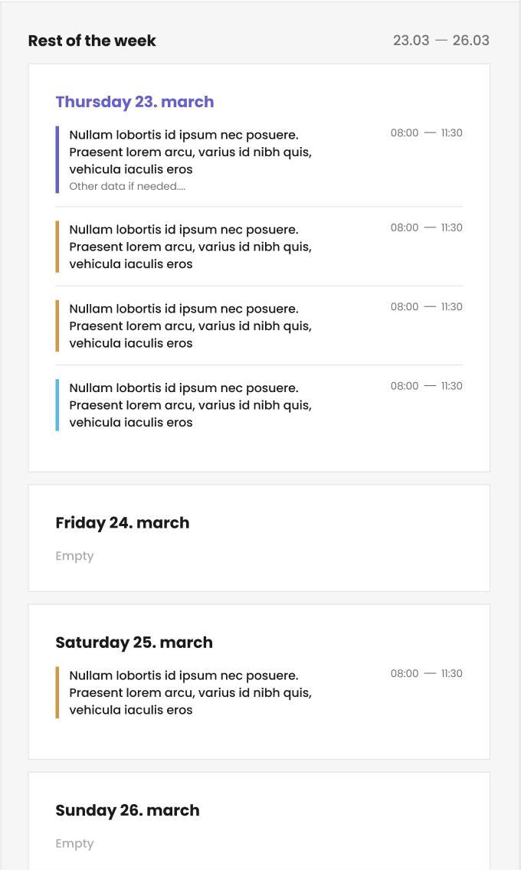Image resolution: width=521 pixels, height=870 pixels.
Task: Select the 23.03 — 26.03 date range
Action: pos(441,41)
